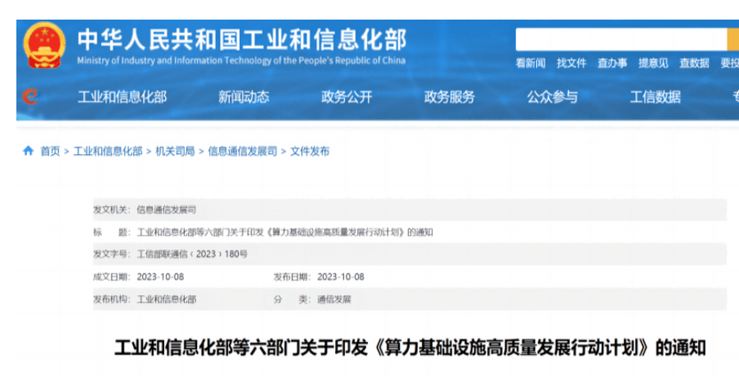The width and height of the screenshot is (739, 385).
Task: Click the orange 'e' icon in navigation bar
Action: coord(30,97)
